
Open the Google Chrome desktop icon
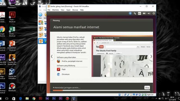(2, 31)
